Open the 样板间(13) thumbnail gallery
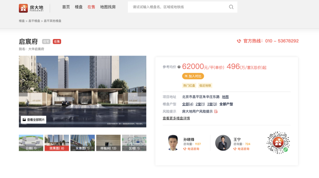Viewport: 319px width, 178px height. pyautogui.click(x=108, y=143)
